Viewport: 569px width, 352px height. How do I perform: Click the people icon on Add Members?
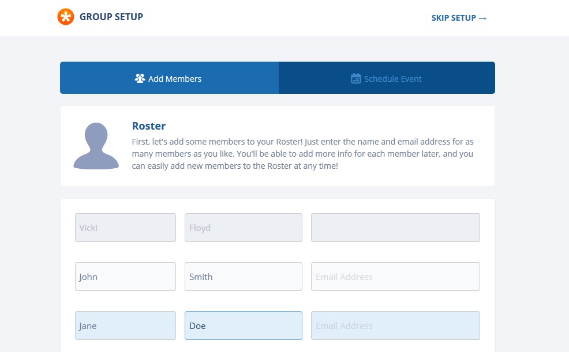pos(140,78)
